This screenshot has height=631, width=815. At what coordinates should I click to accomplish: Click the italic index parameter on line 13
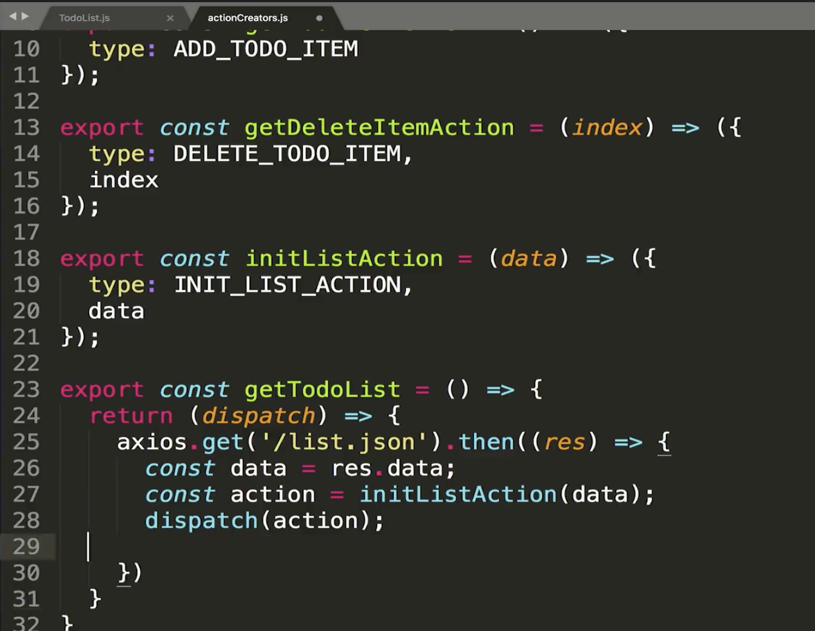click(607, 128)
